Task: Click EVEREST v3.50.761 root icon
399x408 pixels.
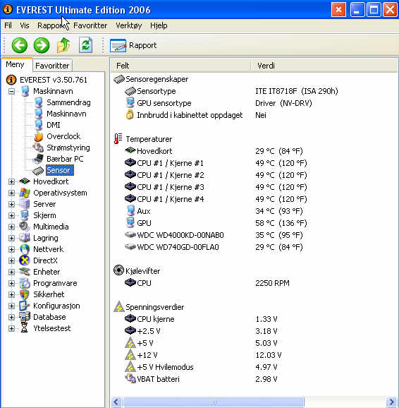Action: [x=11, y=80]
